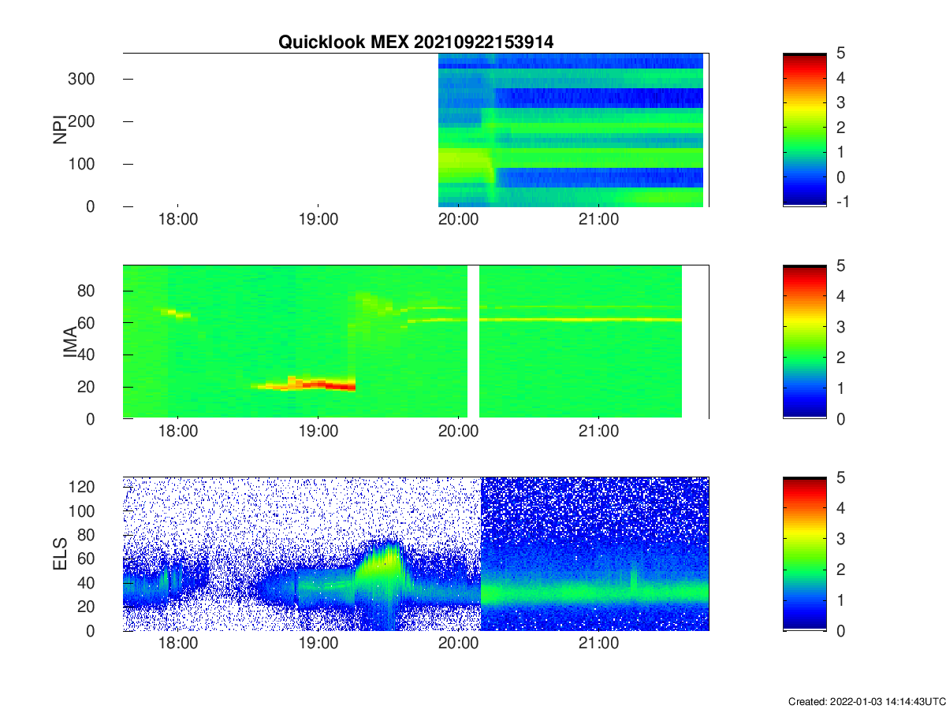The image size is (946, 709).
Task: Click the 20:00 label under IMA panel
Action: click(458, 432)
